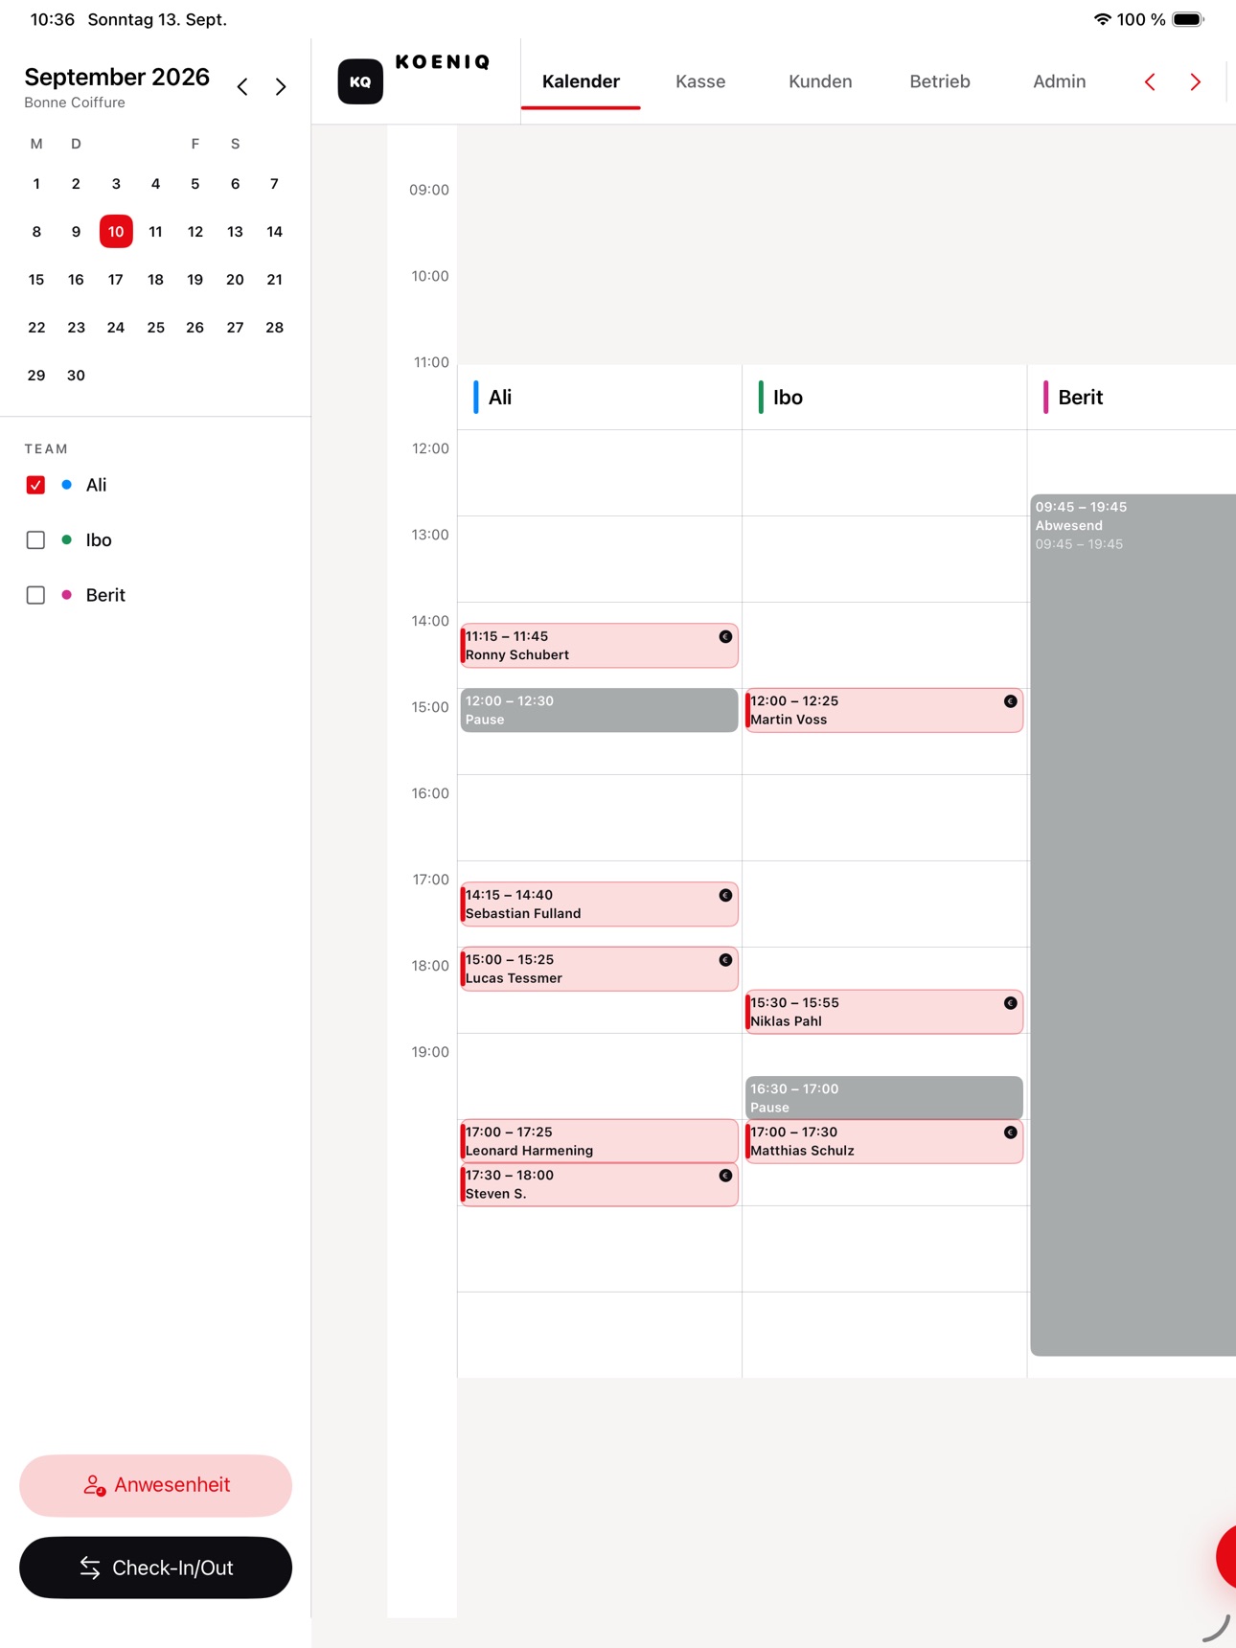The width and height of the screenshot is (1236, 1648).
Task: Open Ali's 12:00 – 12:30 Pause block
Action: [599, 710]
